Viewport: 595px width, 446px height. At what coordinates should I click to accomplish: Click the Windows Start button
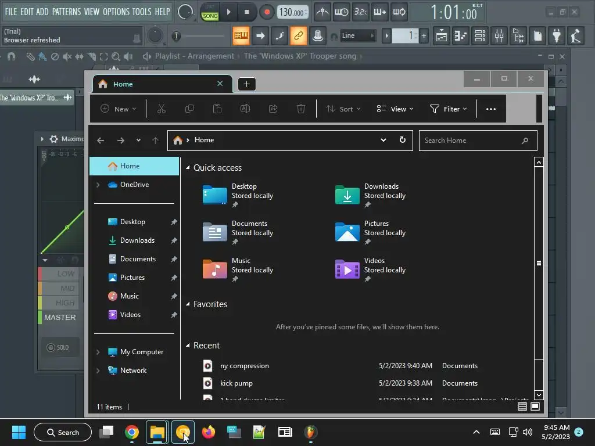coord(19,432)
